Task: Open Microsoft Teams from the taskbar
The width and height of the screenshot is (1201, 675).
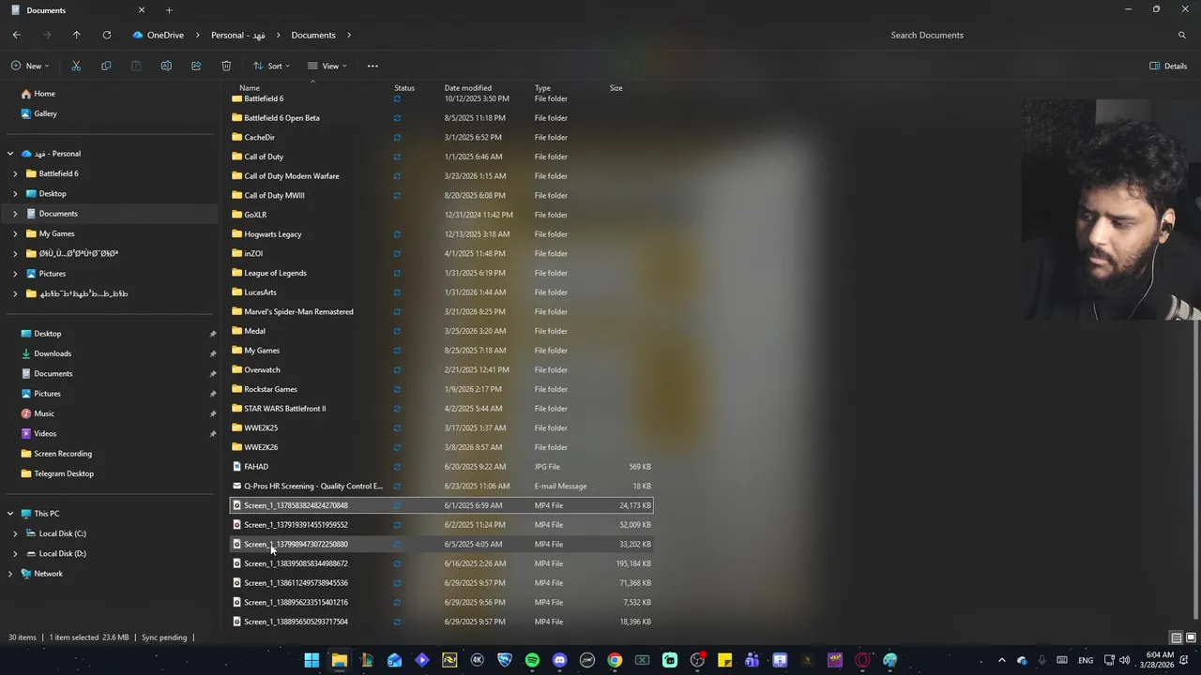Action: tap(753, 660)
